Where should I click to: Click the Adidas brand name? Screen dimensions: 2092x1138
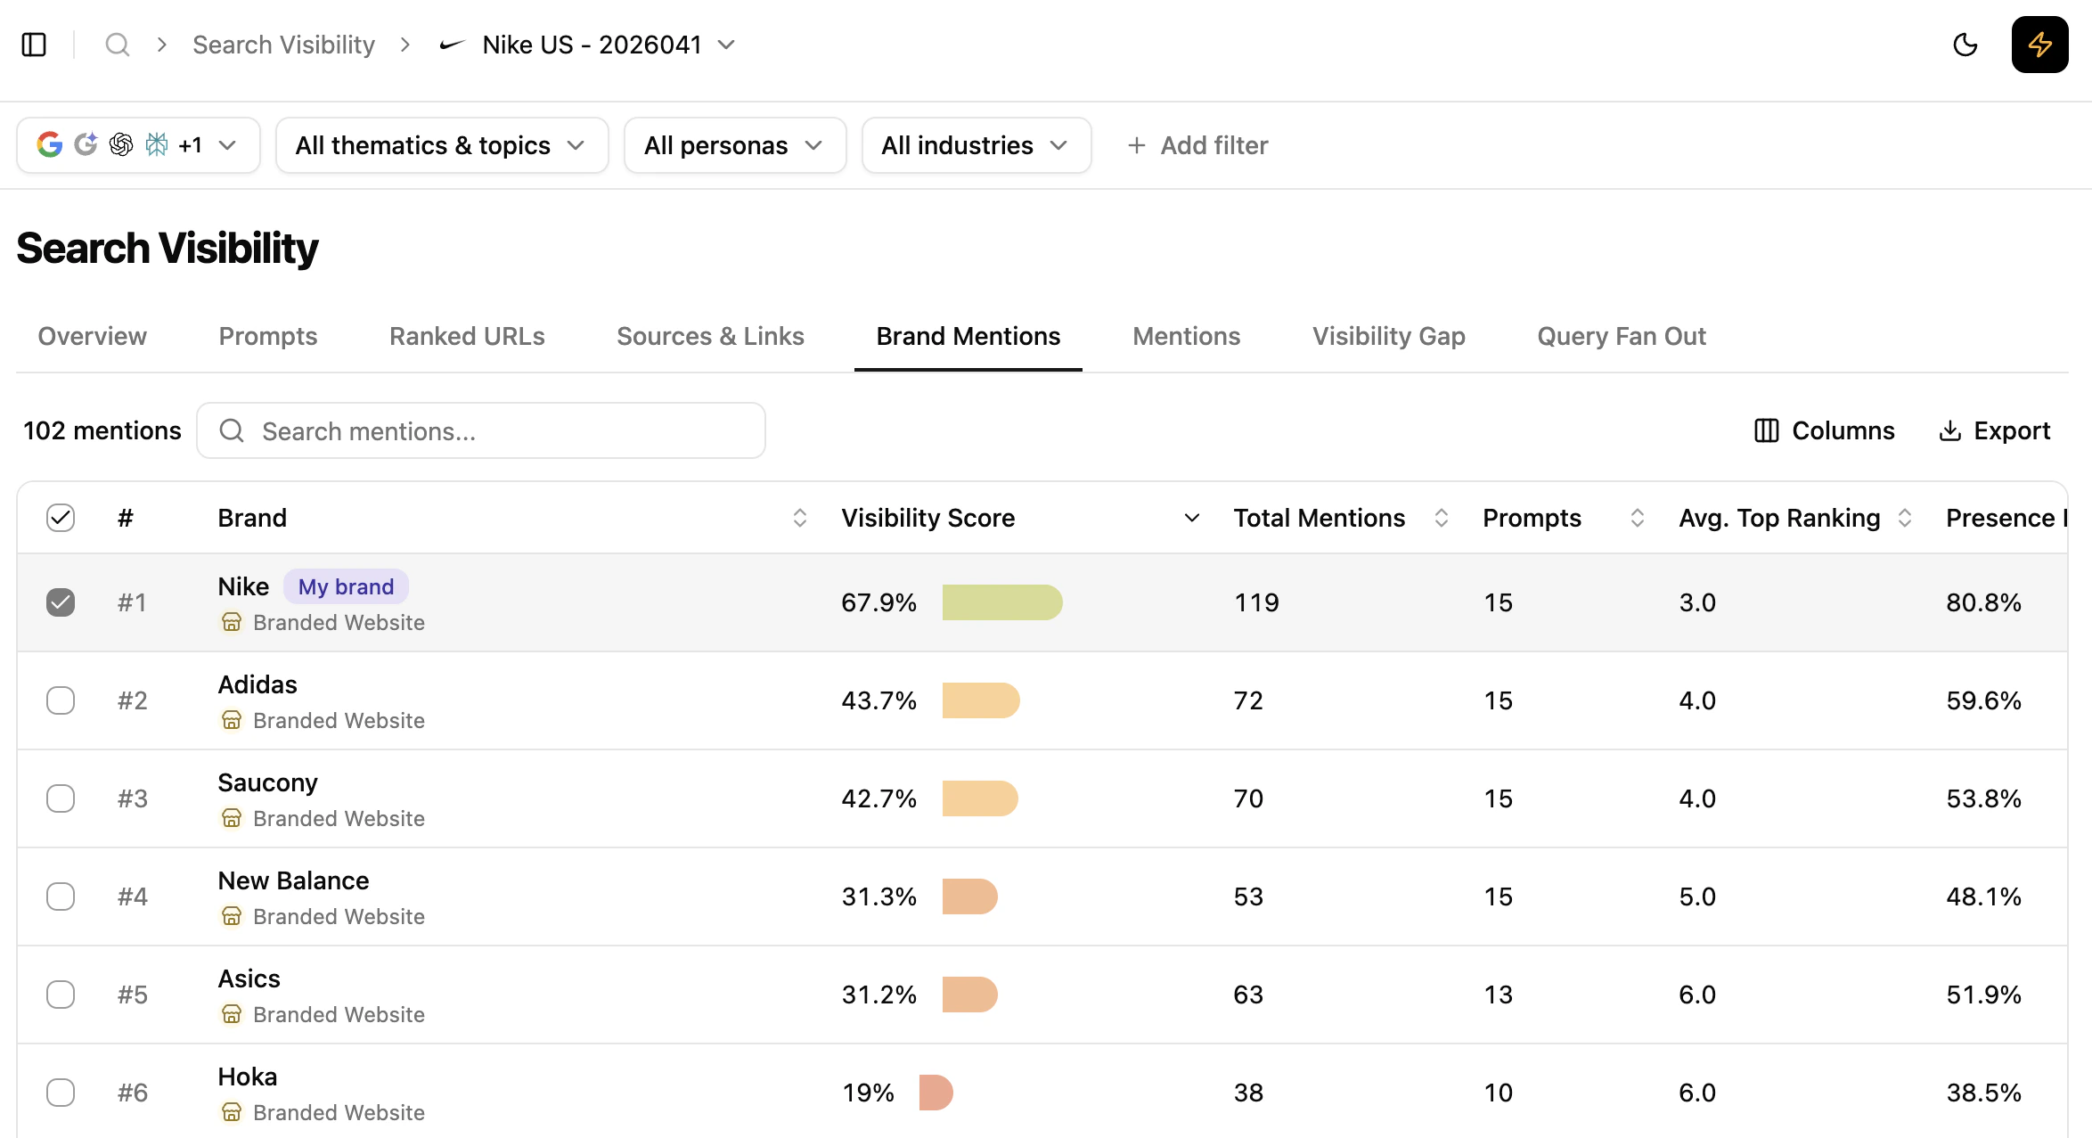[257, 684]
